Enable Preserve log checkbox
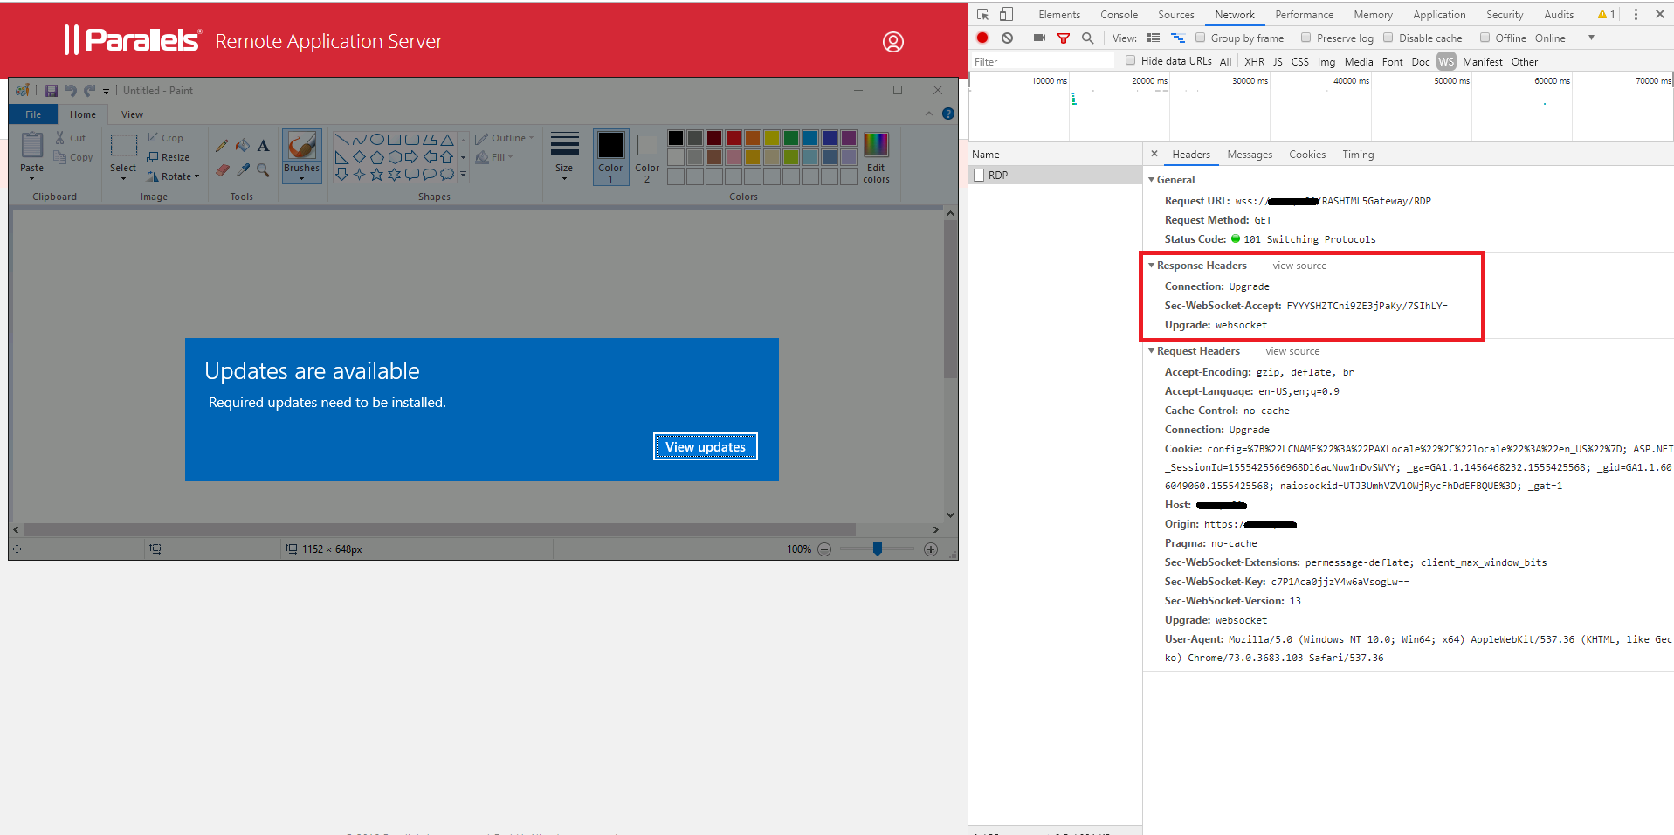Viewport: 1674px width, 835px height. 1306,38
